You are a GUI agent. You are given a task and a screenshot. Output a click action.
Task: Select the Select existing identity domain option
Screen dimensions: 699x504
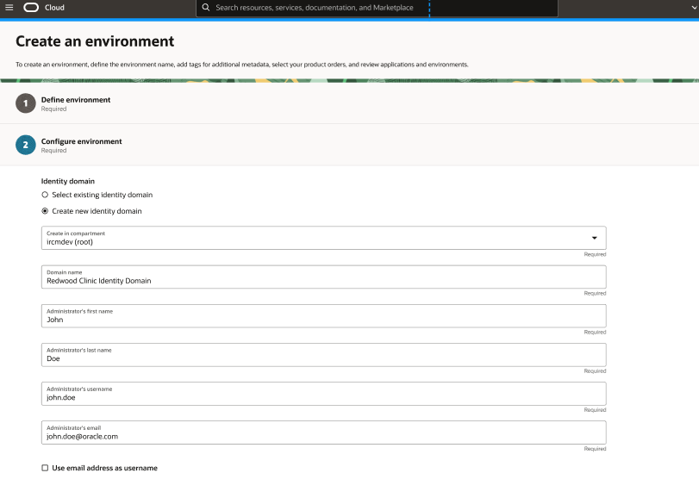[x=45, y=195]
